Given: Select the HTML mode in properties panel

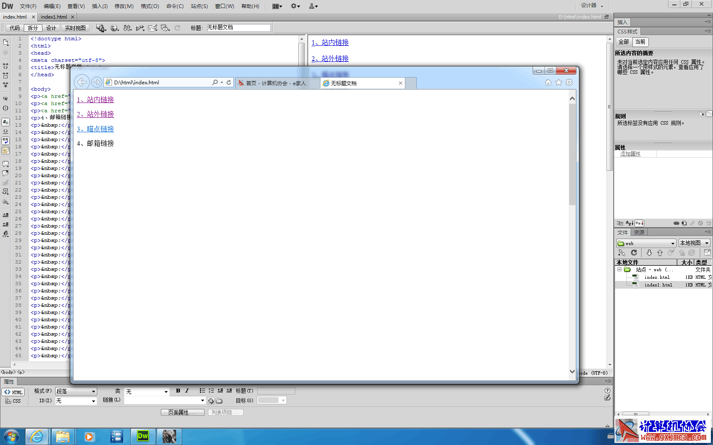Looking at the screenshot, I should click(14, 392).
